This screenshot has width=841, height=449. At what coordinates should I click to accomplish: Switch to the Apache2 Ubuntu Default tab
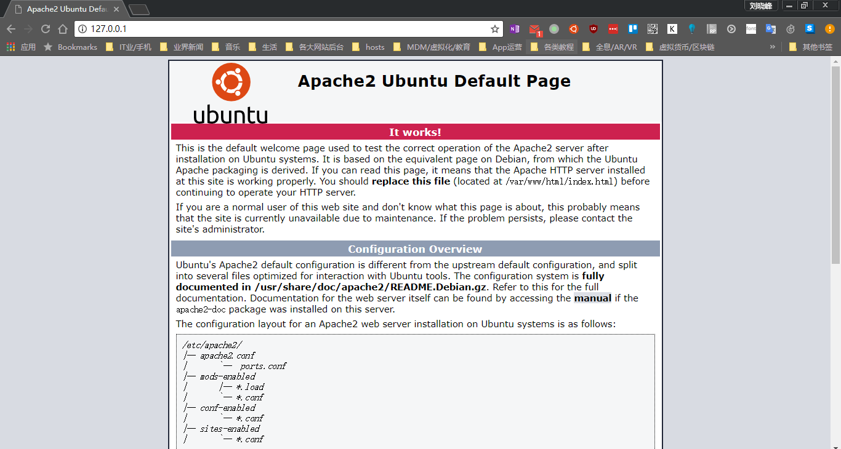(x=62, y=9)
